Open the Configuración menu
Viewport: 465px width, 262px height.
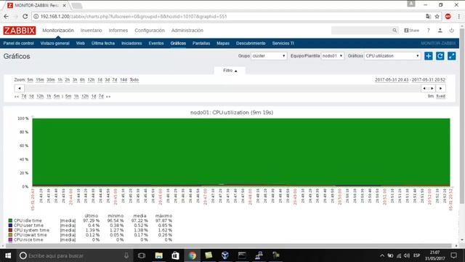click(150, 31)
